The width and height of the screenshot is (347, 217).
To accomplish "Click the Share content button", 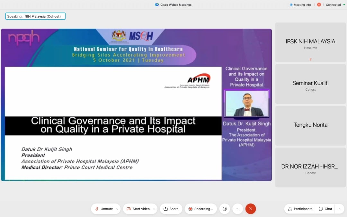I will pos(171,209).
